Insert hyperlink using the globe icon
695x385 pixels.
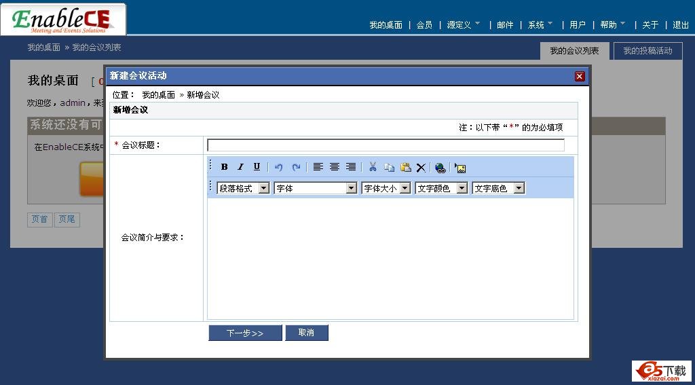tap(440, 168)
